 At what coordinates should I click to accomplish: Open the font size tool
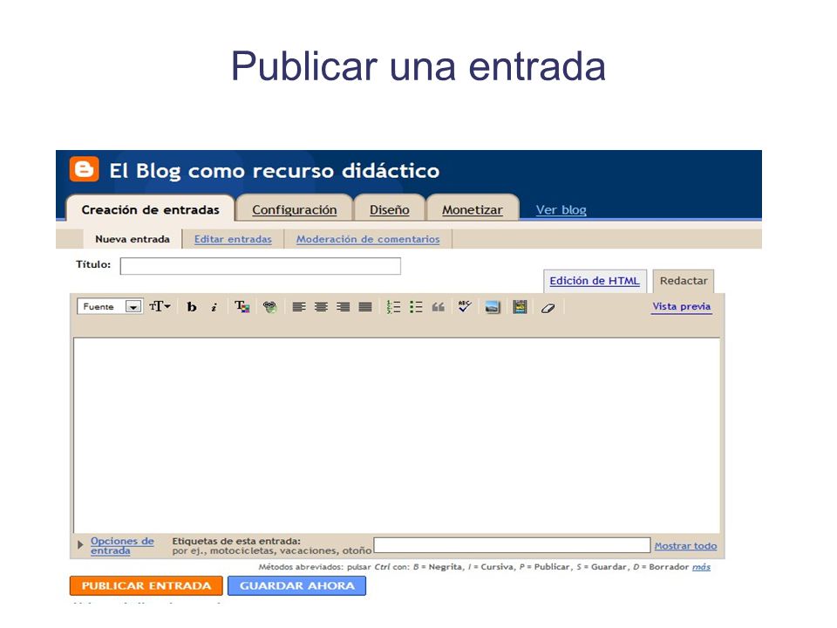160,306
